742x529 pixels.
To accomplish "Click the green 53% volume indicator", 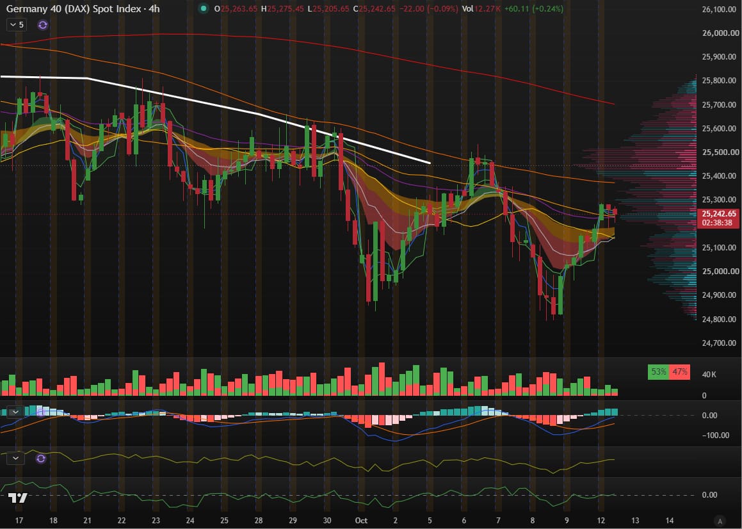I will [x=658, y=371].
